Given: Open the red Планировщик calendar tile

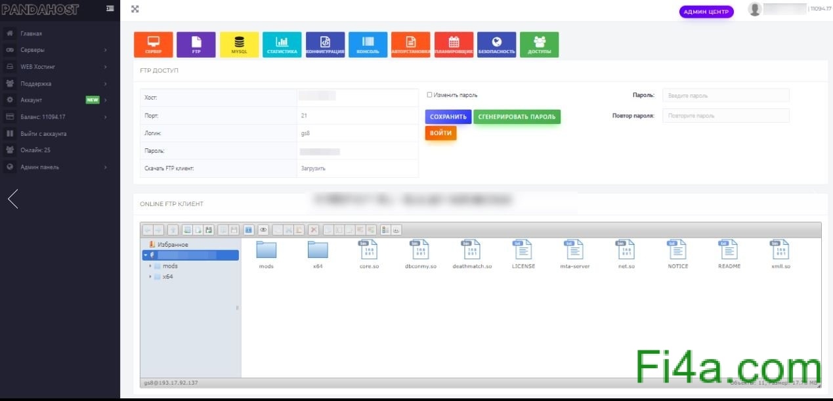Looking at the screenshot, I should click(x=454, y=45).
